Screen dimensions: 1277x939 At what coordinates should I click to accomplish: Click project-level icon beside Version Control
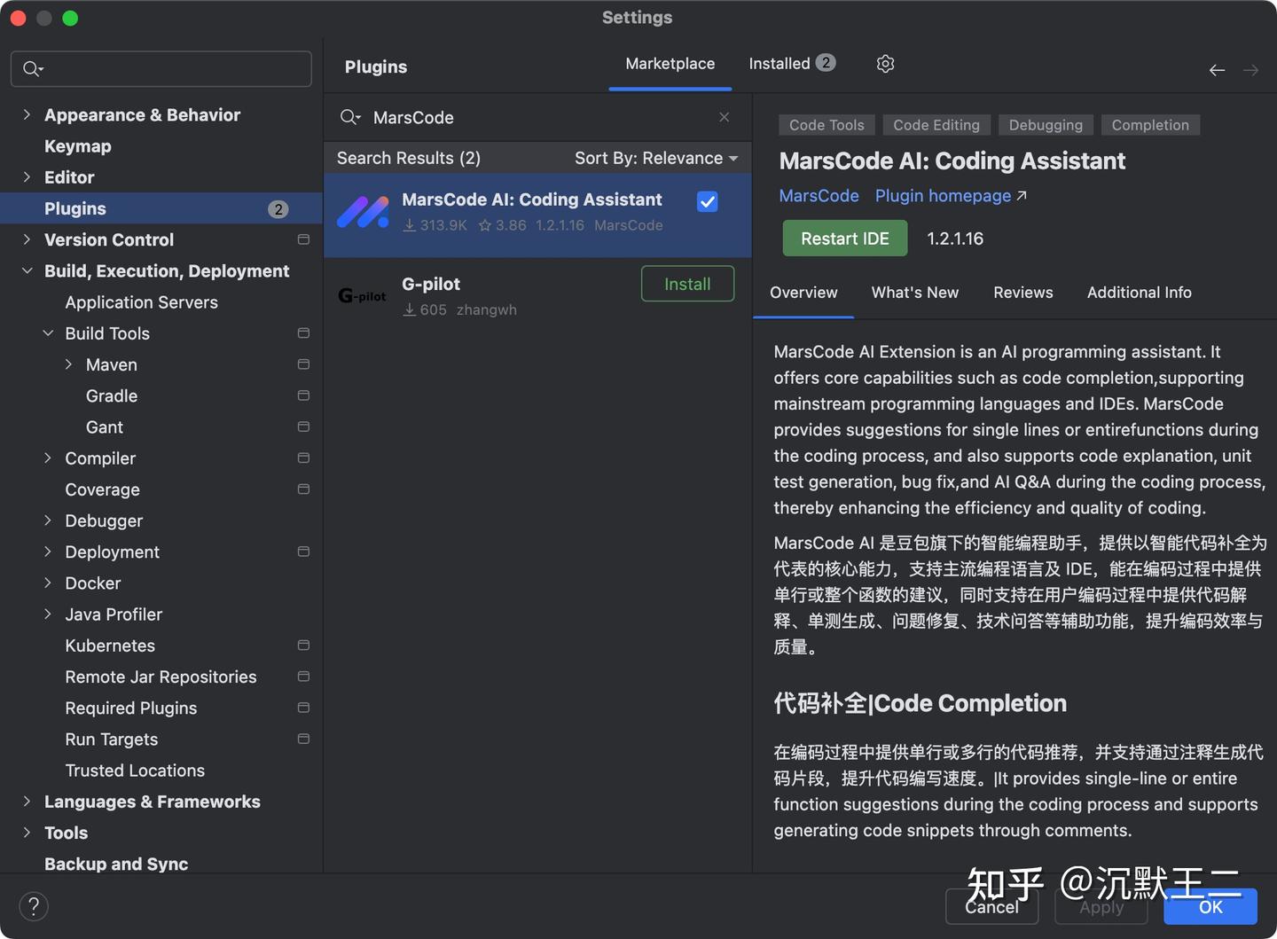pos(303,239)
